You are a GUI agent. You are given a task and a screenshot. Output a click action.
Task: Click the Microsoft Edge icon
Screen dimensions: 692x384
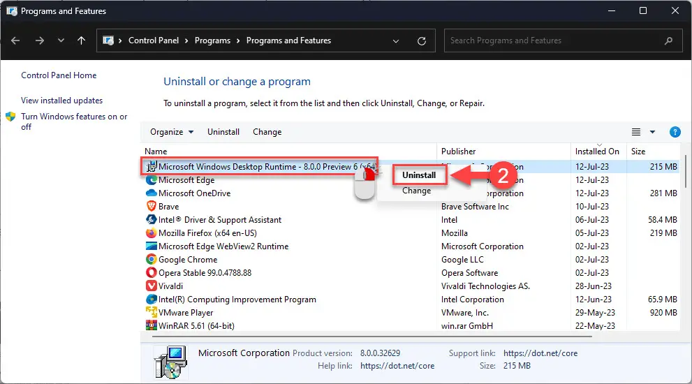[152, 180]
